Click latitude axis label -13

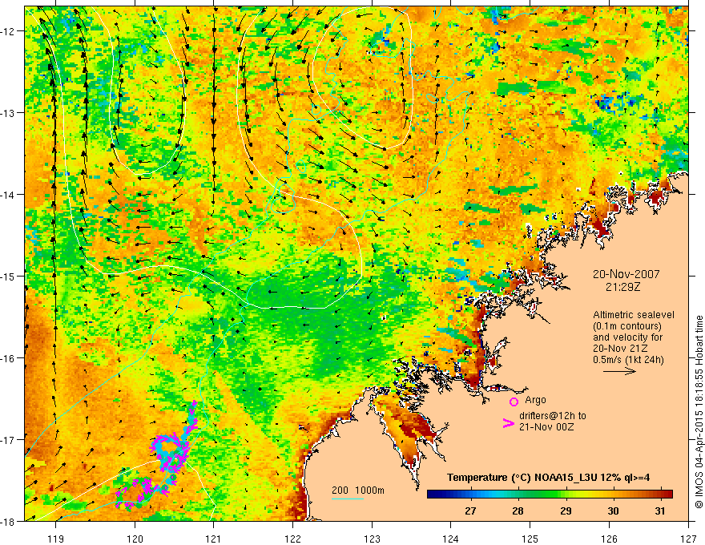click(x=8, y=113)
